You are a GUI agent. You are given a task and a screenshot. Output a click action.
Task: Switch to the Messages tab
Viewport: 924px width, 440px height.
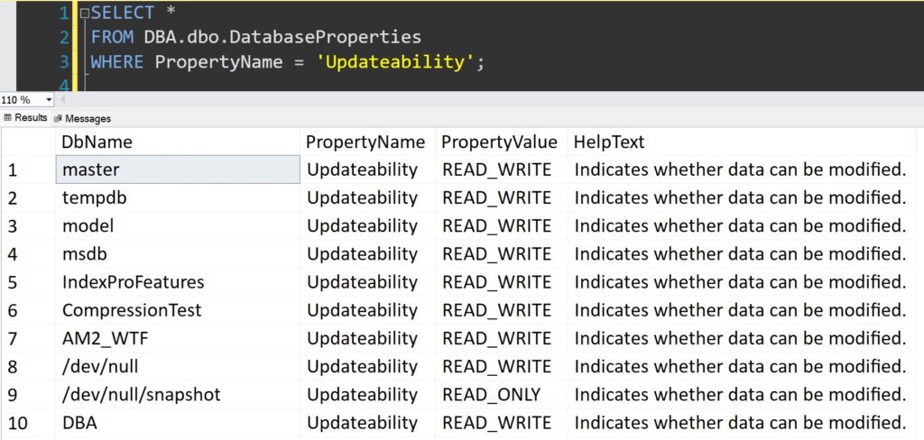tap(82, 118)
